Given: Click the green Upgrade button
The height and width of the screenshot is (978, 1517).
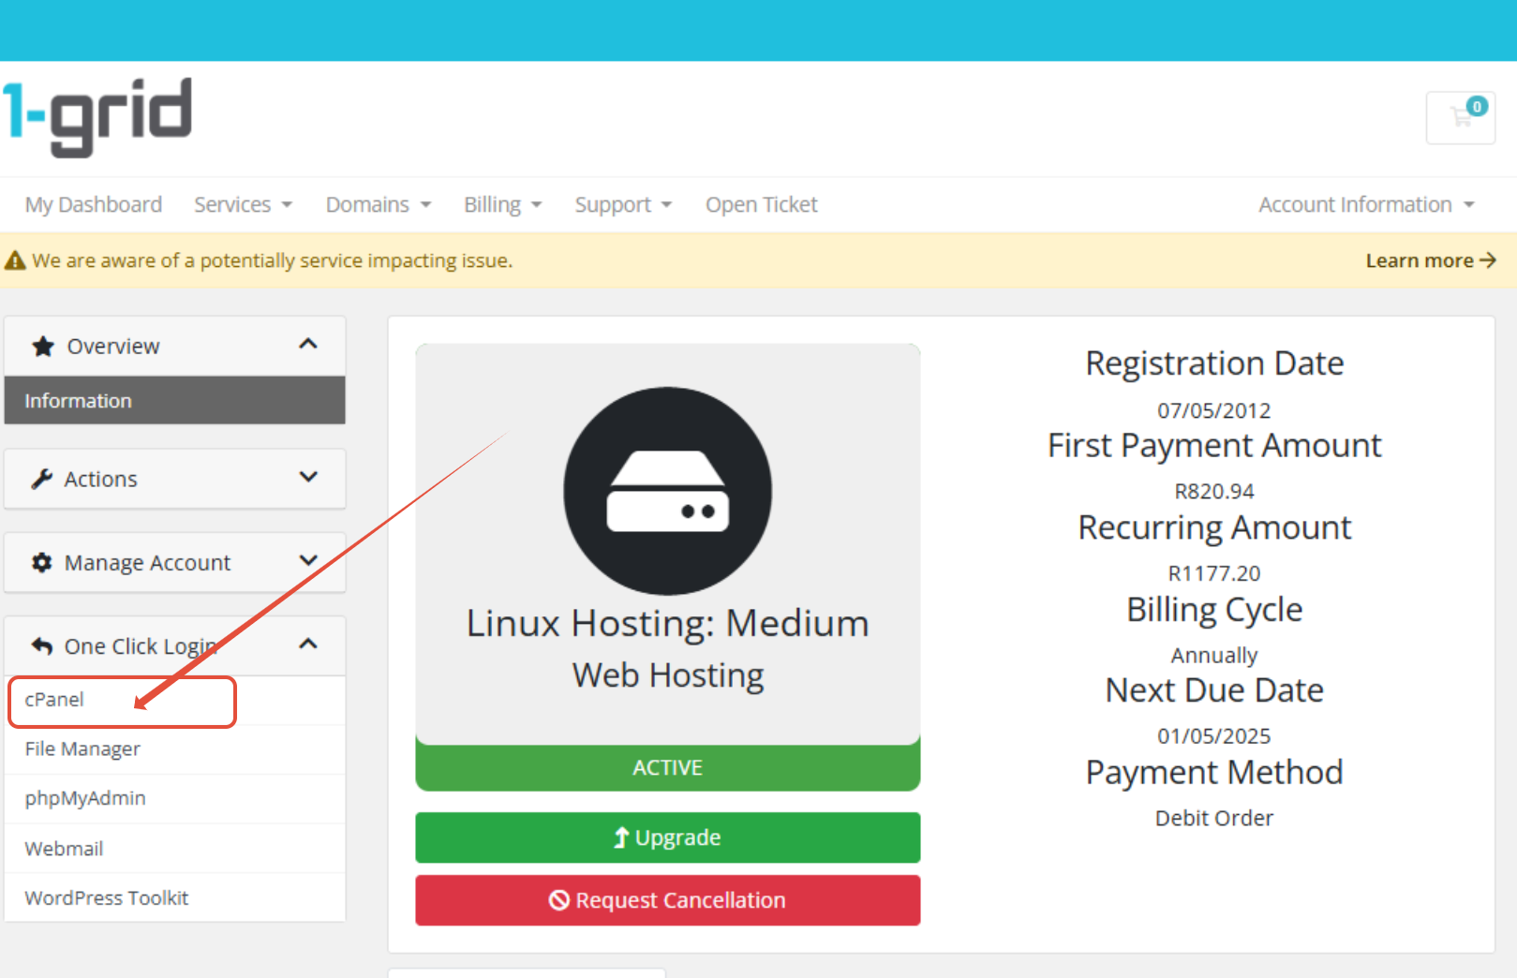Looking at the screenshot, I should (668, 837).
